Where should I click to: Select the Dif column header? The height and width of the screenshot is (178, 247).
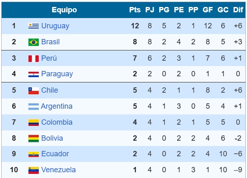[x=238, y=10]
